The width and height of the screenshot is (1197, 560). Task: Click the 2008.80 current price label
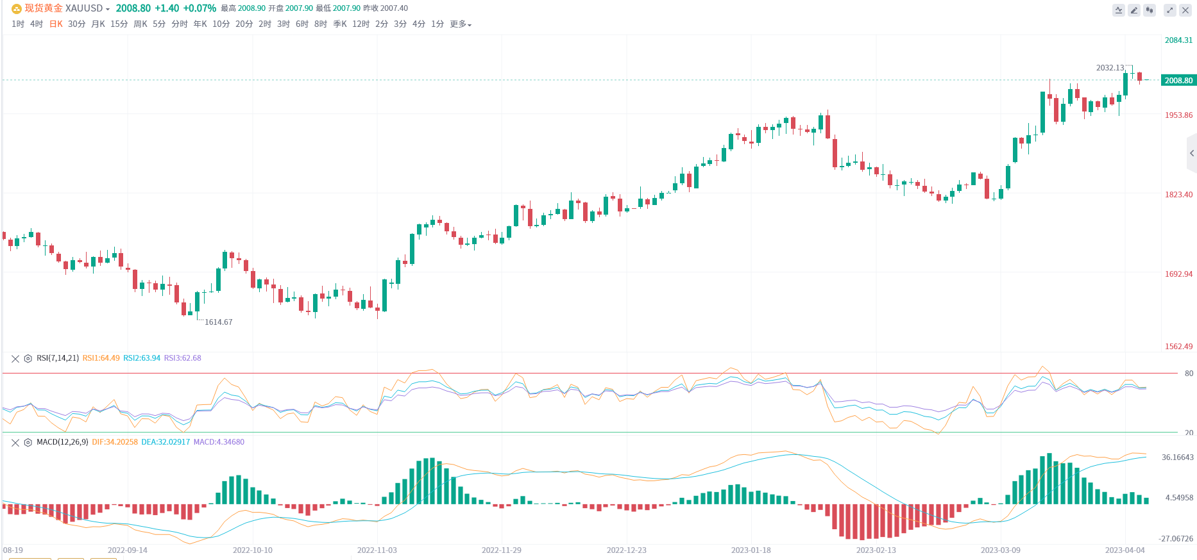point(1178,81)
